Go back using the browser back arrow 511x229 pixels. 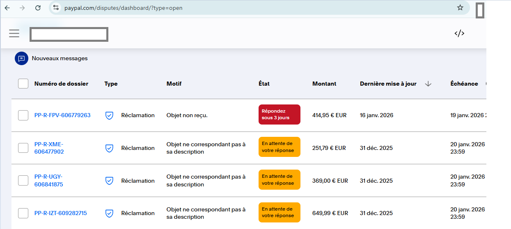click(7, 8)
